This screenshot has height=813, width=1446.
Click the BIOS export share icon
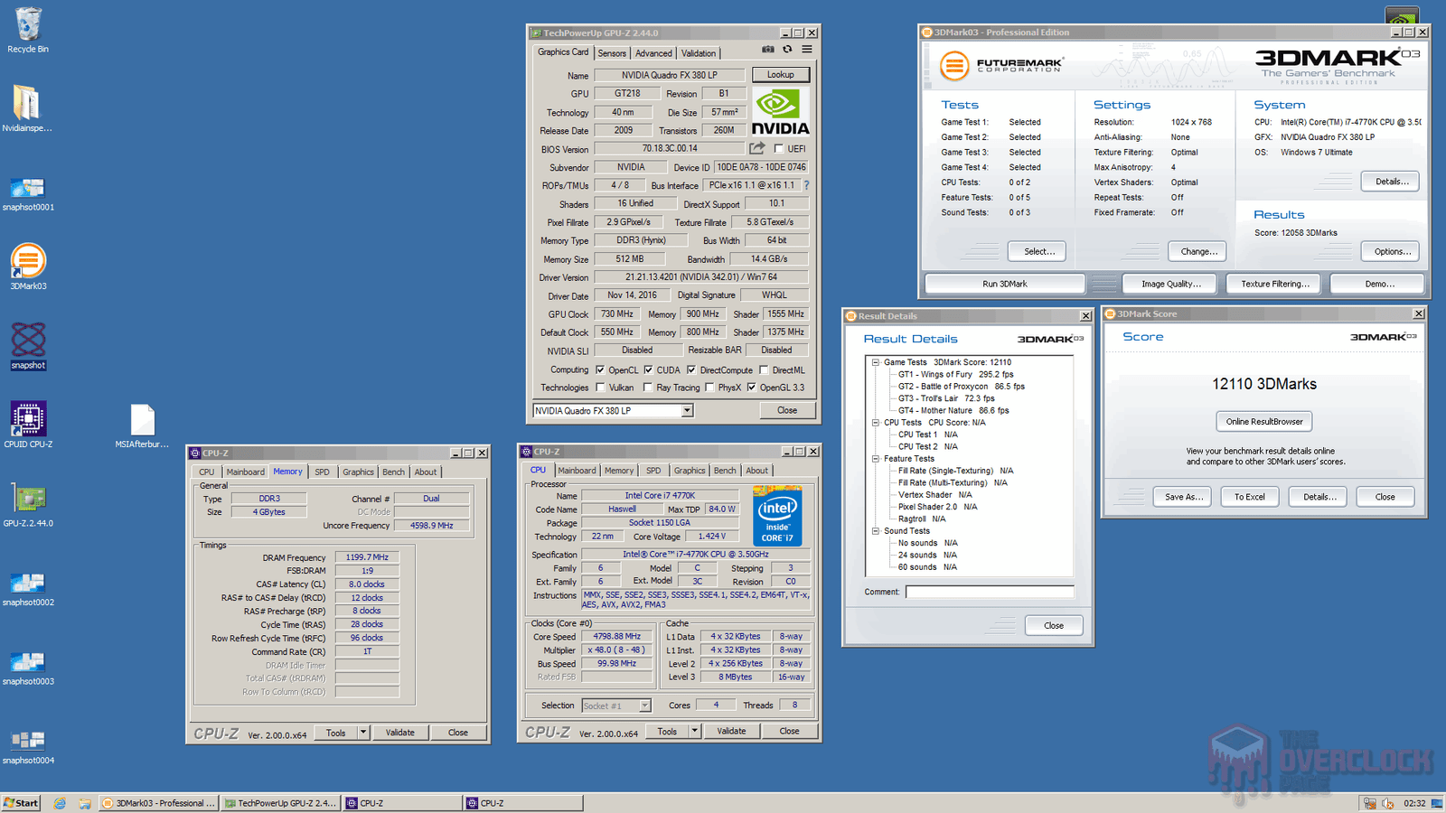pyautogui.click(x=756, y=148)
